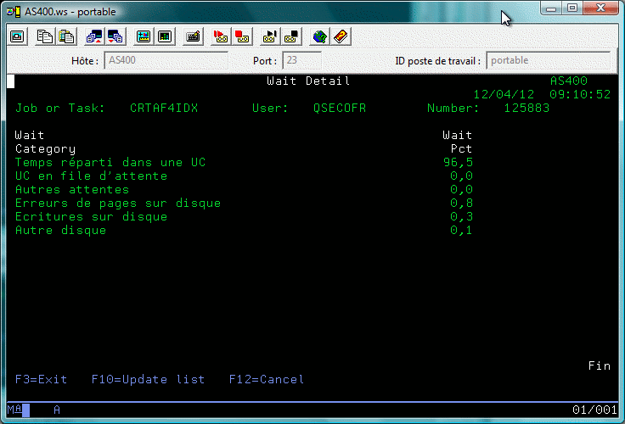This screenshot has height=424, width=625.
Task: Click the 'Temps réparti dans une UC' row
Action: (244, 163)
